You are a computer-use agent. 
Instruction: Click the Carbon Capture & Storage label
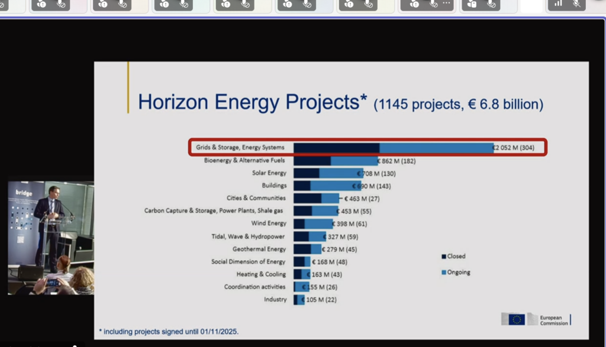[214, 210]
